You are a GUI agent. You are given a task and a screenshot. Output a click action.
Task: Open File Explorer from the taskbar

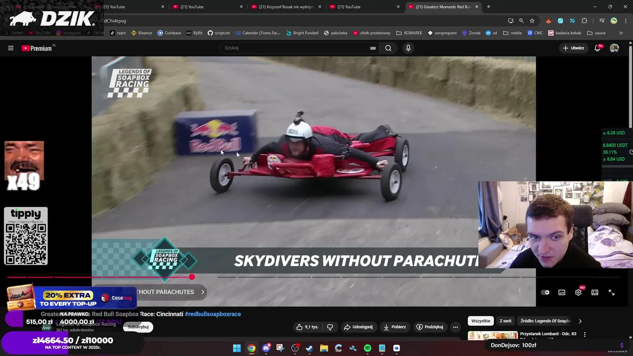[324, 348]
